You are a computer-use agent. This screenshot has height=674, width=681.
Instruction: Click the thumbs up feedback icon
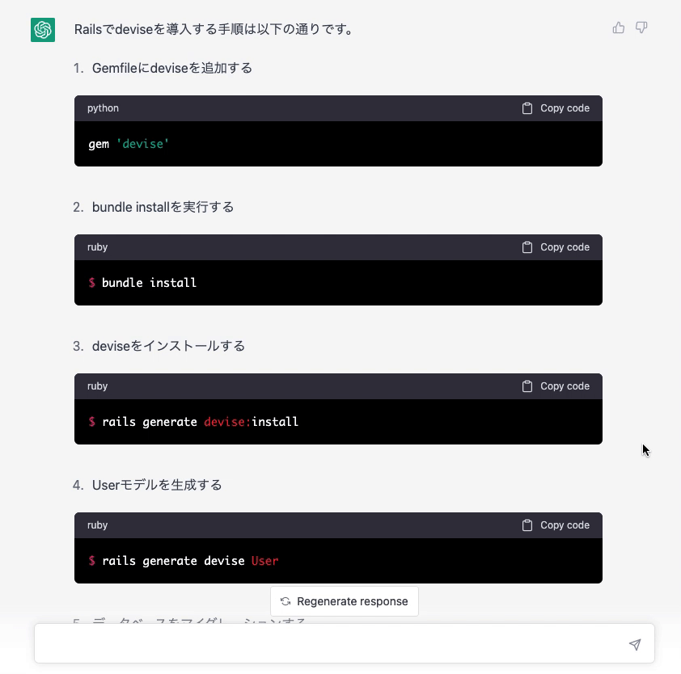[619, 27]
